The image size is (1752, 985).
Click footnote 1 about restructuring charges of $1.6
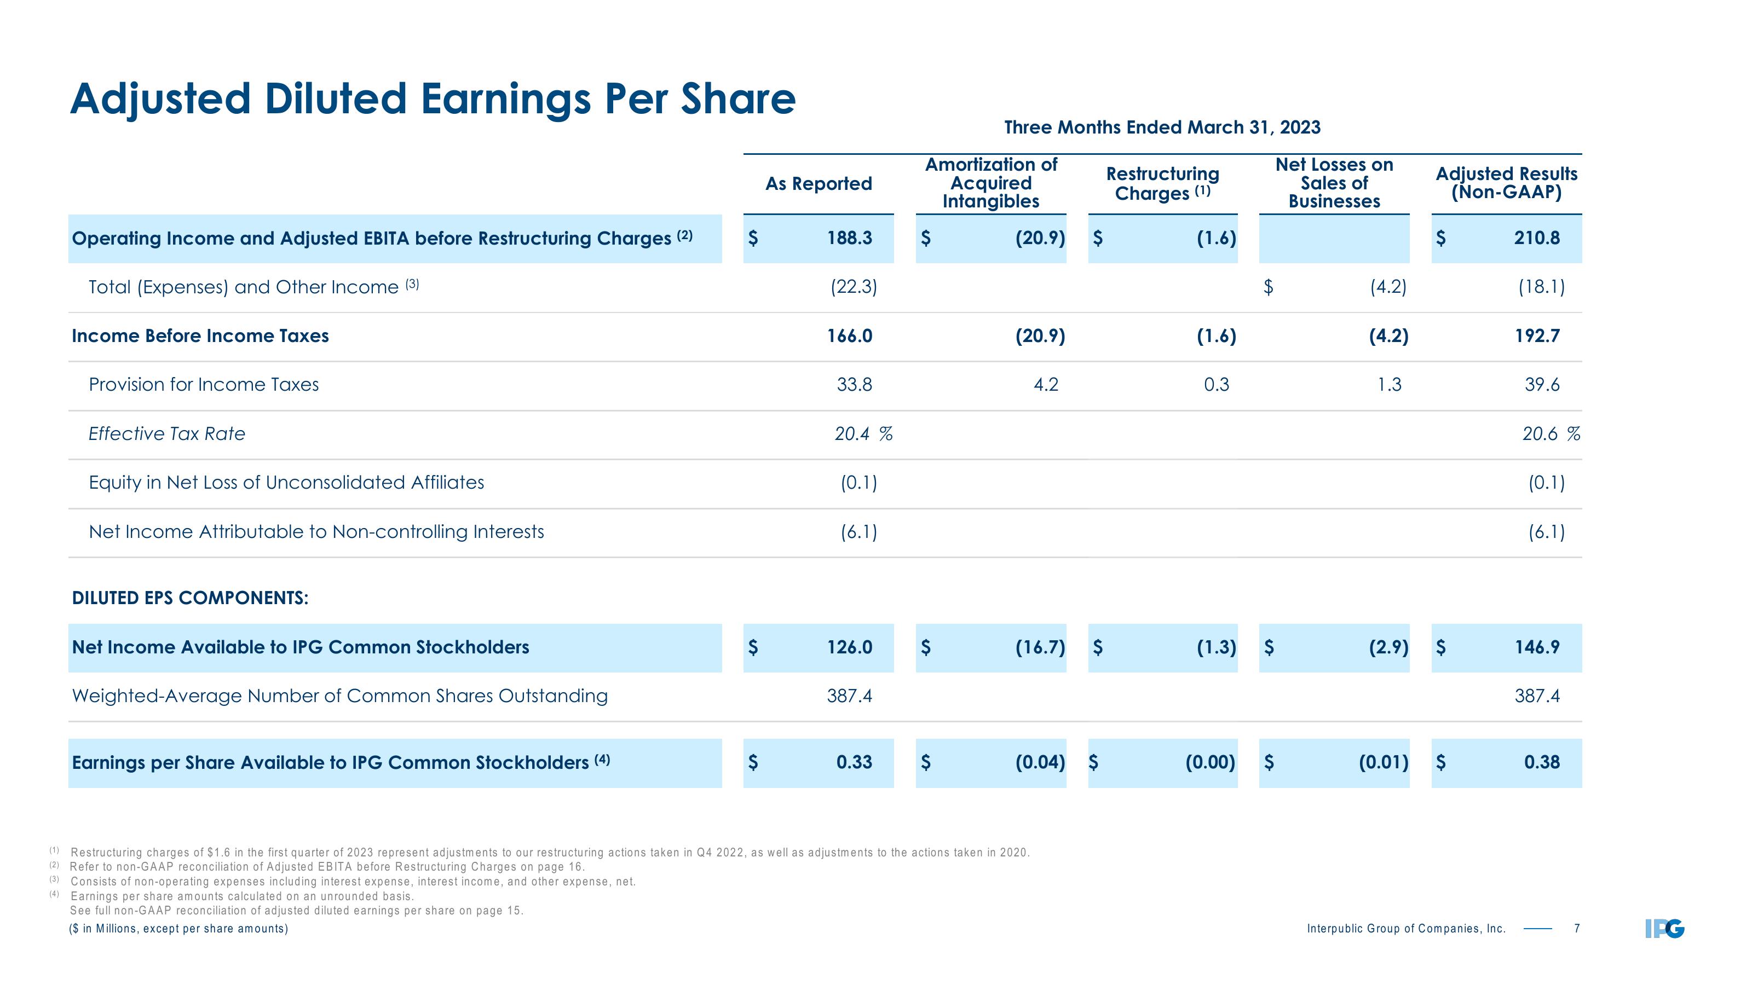pos(540,853)
